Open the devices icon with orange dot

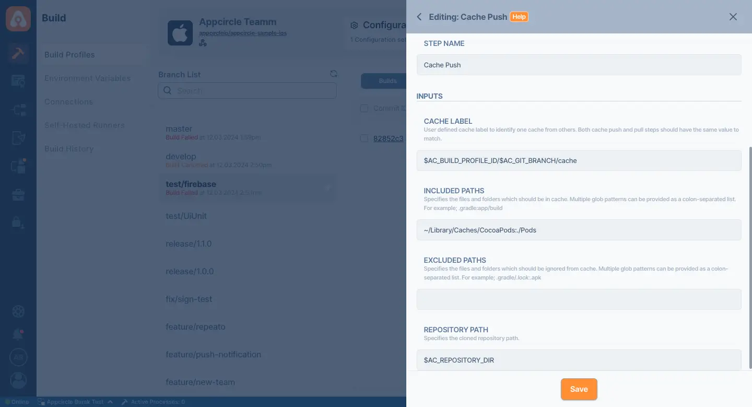click(18, 166)
